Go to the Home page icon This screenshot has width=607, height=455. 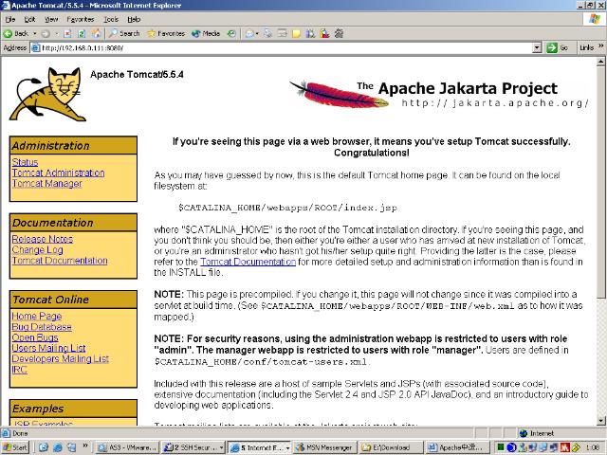(x=96, y=34)
